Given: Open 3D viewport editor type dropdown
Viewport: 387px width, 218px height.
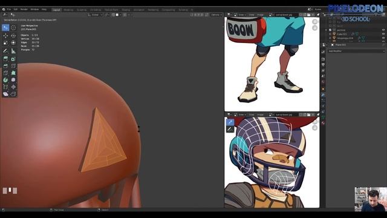Looking at the screenshot, I should [x=5, y=15].
